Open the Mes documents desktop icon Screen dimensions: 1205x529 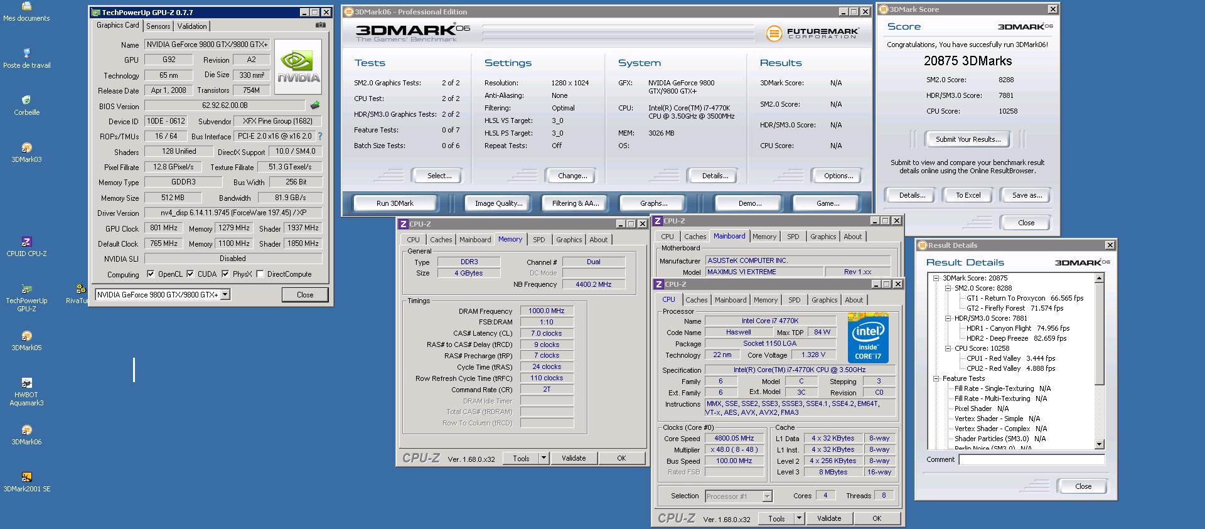pos(26,12)
